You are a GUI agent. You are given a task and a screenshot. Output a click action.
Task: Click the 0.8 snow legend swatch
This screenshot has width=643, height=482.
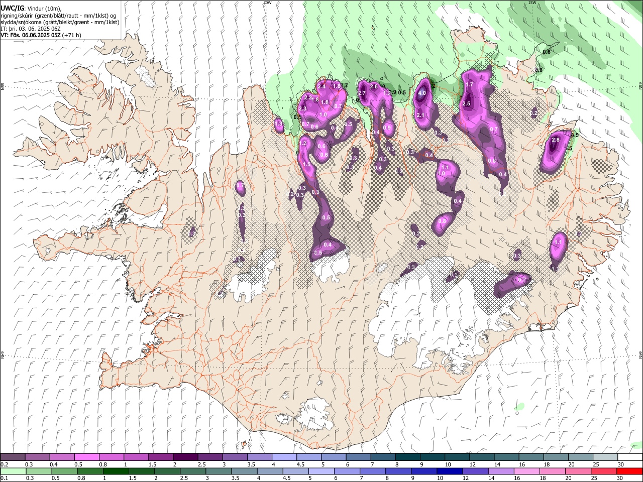point(111,457)
